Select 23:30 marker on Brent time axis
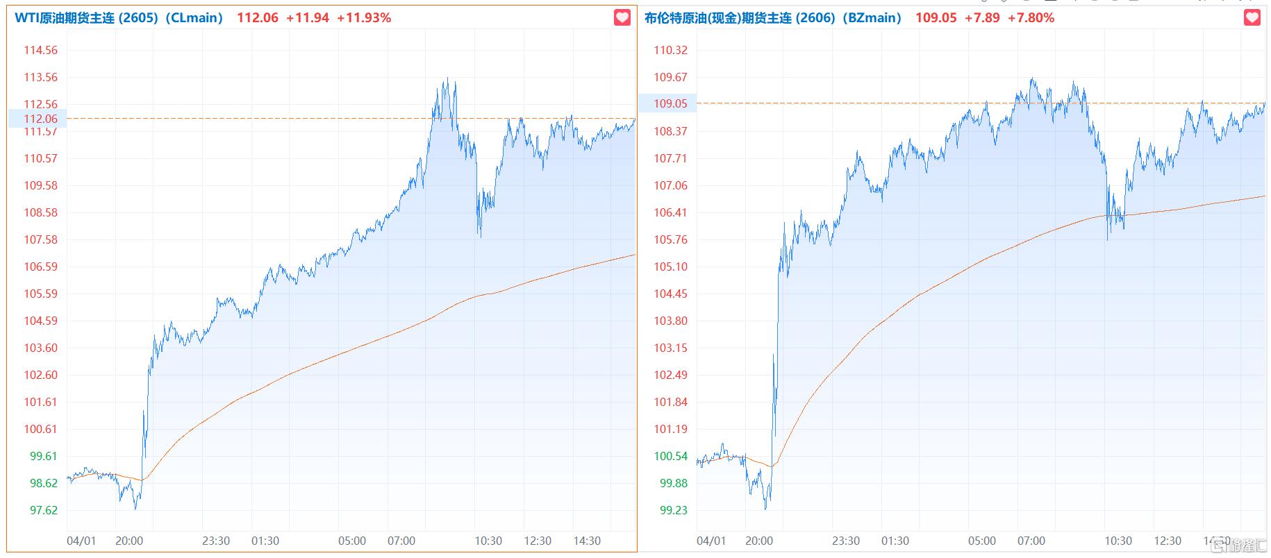This screenshot has width=1271, height=558. click(x=846, y=541)
